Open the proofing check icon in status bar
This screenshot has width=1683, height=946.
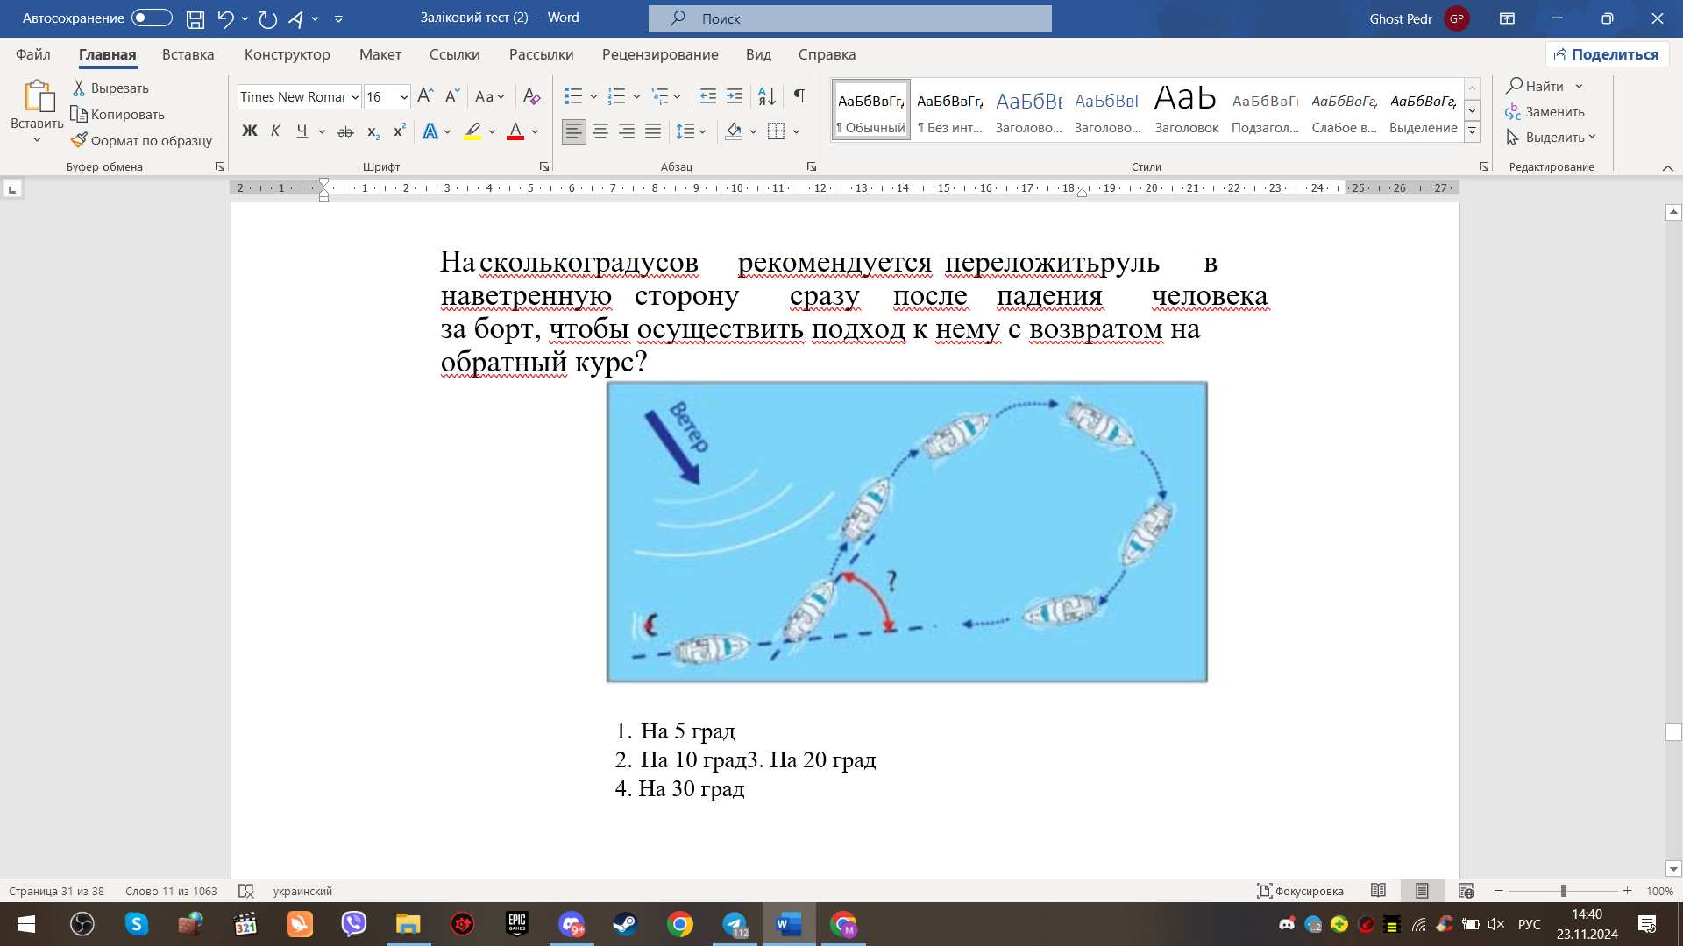[246, 891]
